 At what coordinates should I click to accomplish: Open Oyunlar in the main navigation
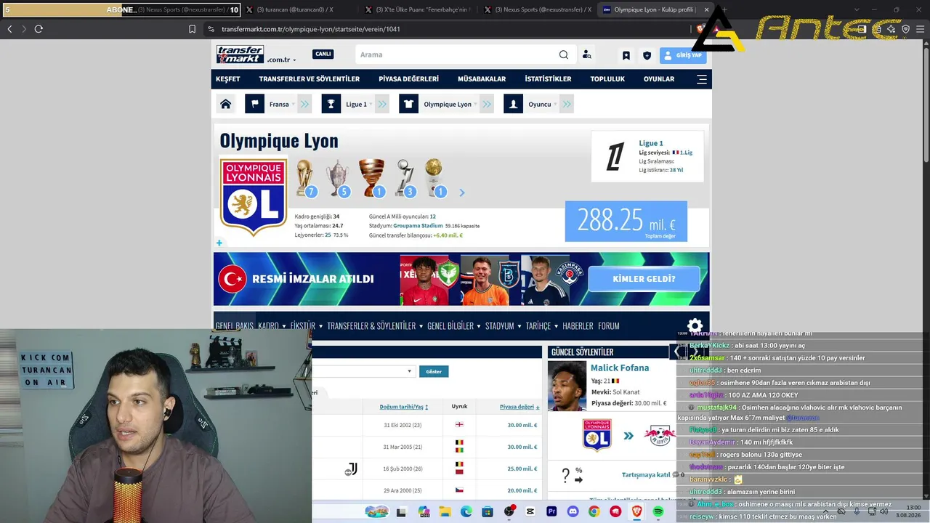[x=659, y=79]
